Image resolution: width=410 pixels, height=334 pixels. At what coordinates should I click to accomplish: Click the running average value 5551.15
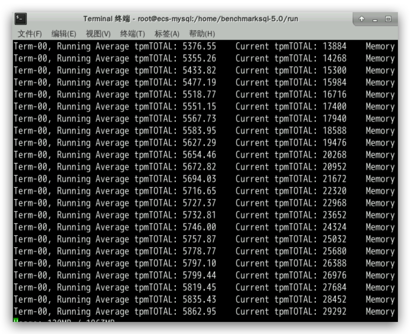199,107
